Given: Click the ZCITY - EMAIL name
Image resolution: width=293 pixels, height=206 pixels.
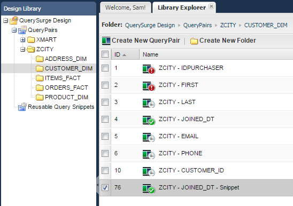Looking at the screenshot, I should pos(179,136).
